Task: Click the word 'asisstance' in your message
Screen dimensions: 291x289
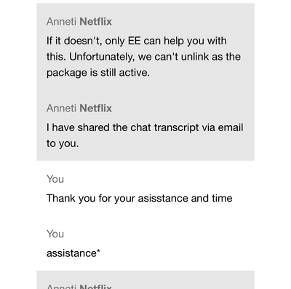Action: 163,198
